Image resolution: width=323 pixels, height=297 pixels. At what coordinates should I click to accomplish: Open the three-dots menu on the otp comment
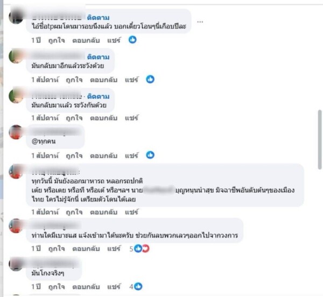click(200, 21)
